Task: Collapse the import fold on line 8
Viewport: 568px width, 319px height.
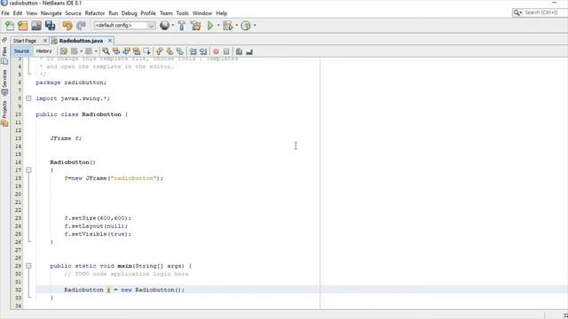Action: point(28,98)
